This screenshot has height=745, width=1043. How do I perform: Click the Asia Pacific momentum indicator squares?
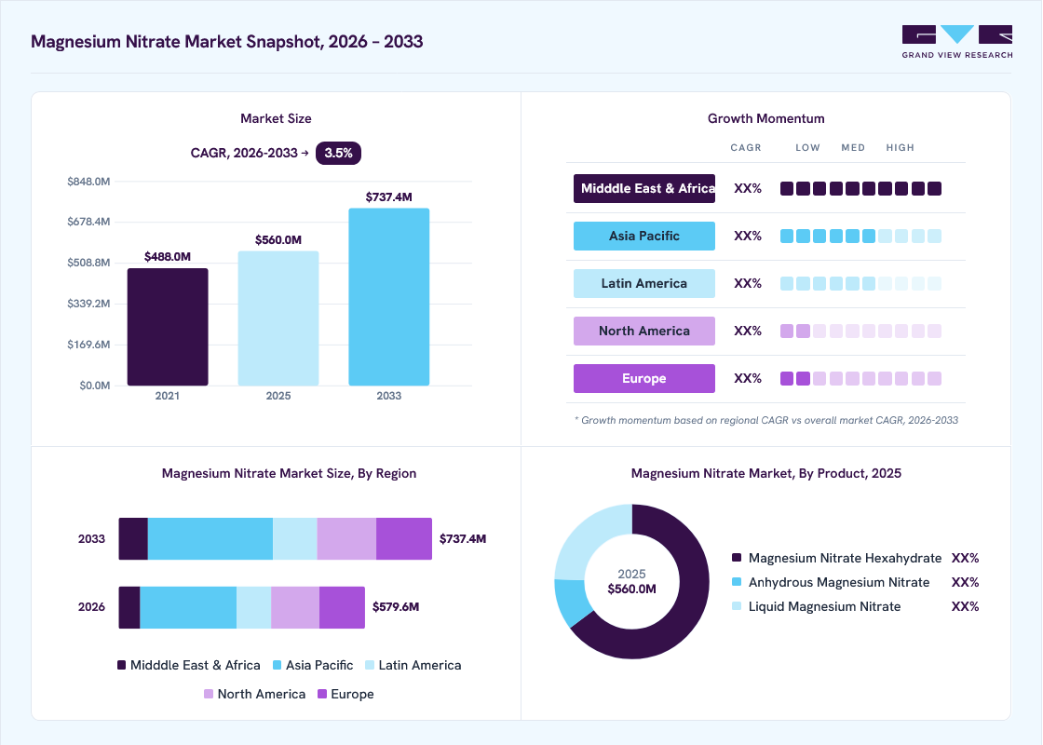point(860,237)
